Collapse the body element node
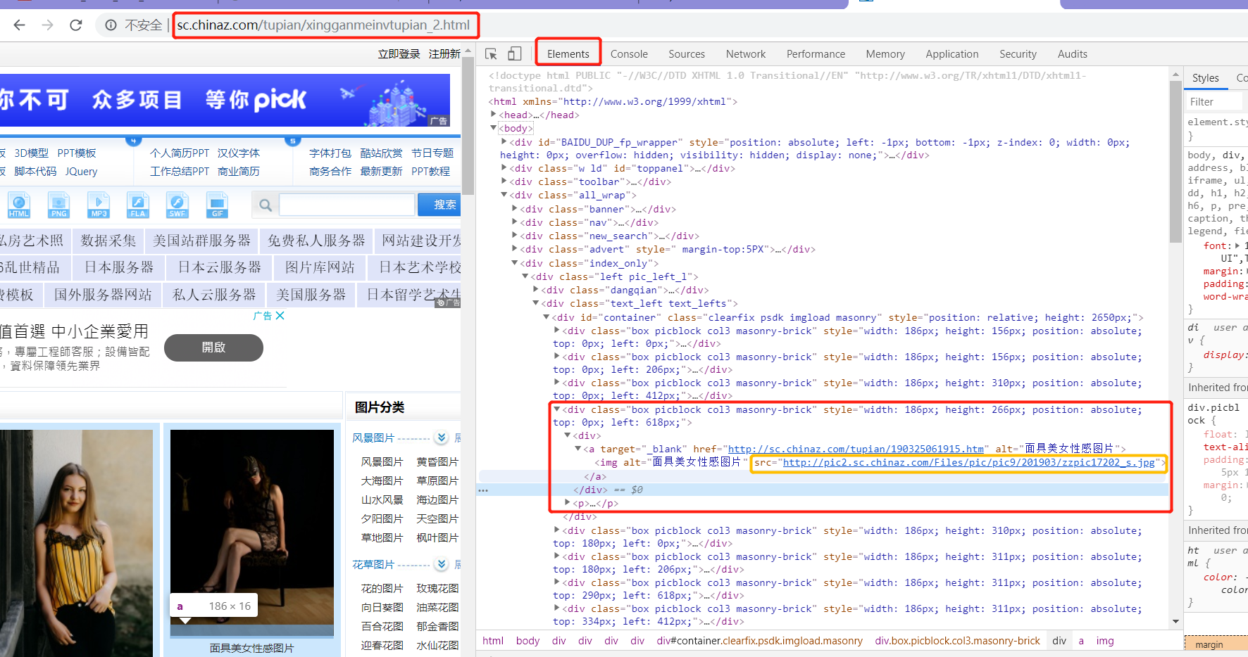Image resolution: width=1248 pixels, height=657 pixels. (493, 128)
